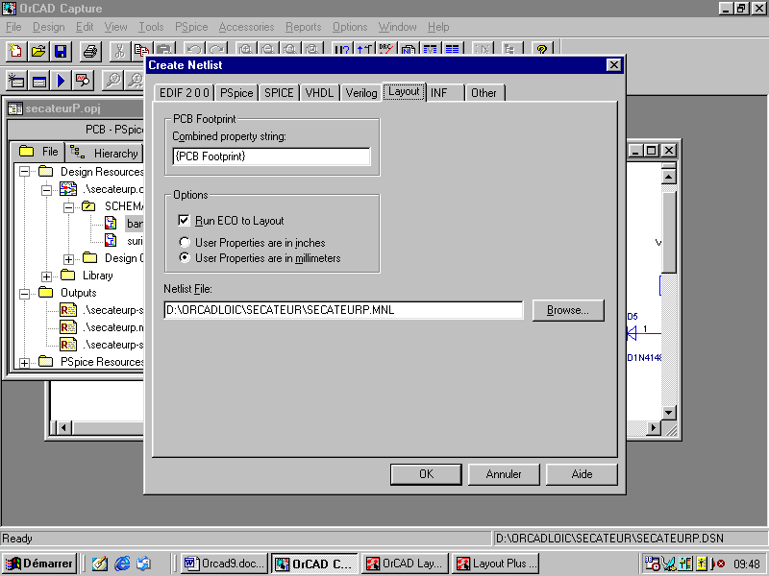This screenshot has height=576, width=769.
Task: Click the Back Annotate toolbar icon
Action: pos(364,49)
